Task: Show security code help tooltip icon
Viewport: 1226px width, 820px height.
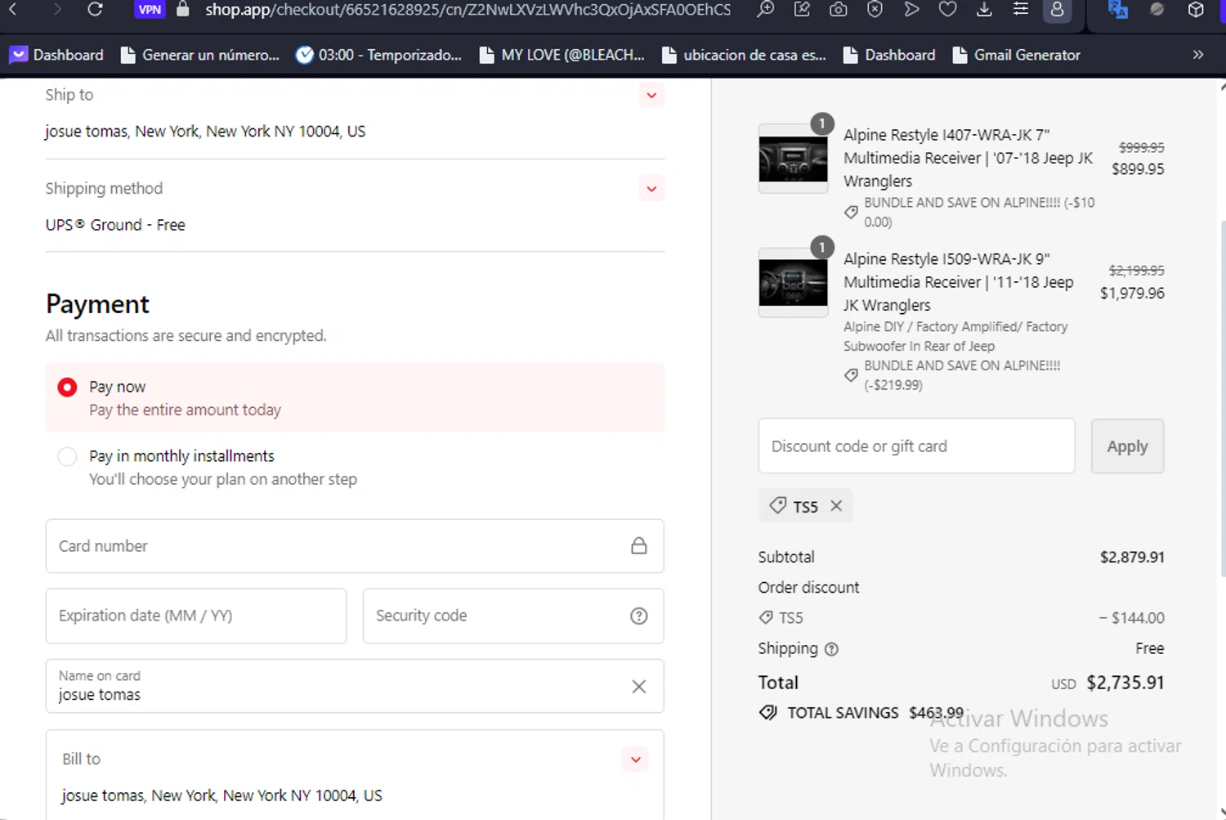Action: 639,616
